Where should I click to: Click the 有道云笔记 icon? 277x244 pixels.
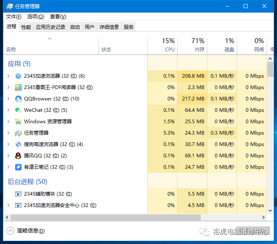[18, 167]
